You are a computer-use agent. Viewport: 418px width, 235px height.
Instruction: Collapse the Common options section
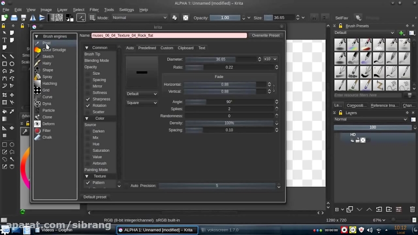[87, 48]
